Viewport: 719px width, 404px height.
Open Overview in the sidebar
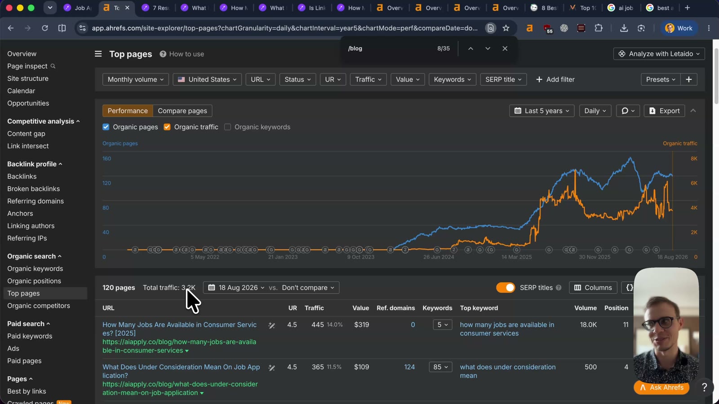[22, 54]
